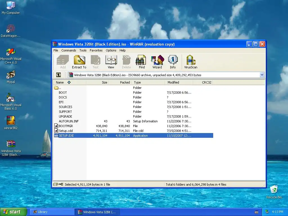
Task: Click the tray icon left of the clock
Action: click(x=267, y=212)
